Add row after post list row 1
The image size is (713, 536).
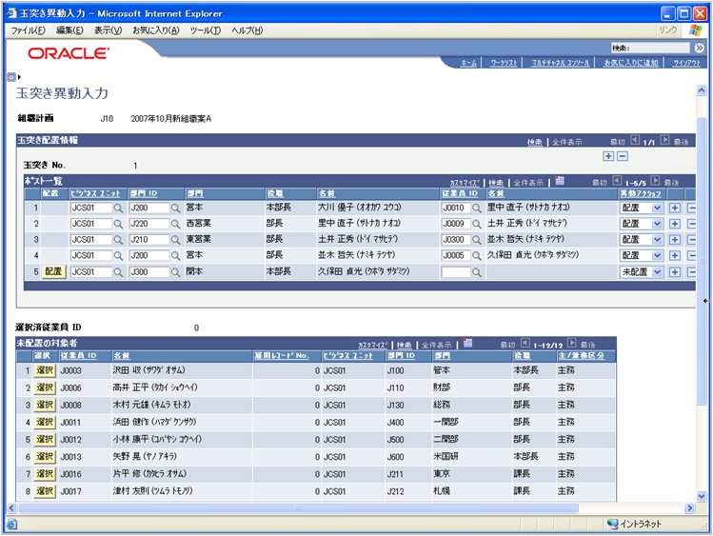(x=675, y=208)
